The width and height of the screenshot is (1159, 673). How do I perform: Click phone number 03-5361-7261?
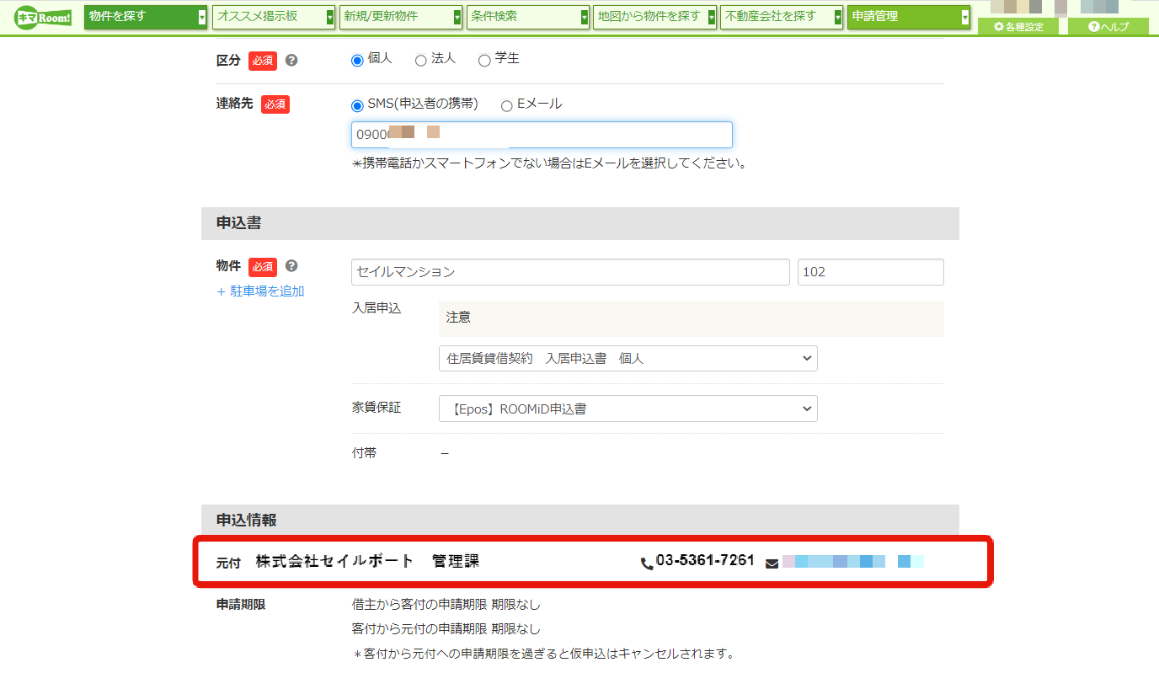click(x=705, y=561)
